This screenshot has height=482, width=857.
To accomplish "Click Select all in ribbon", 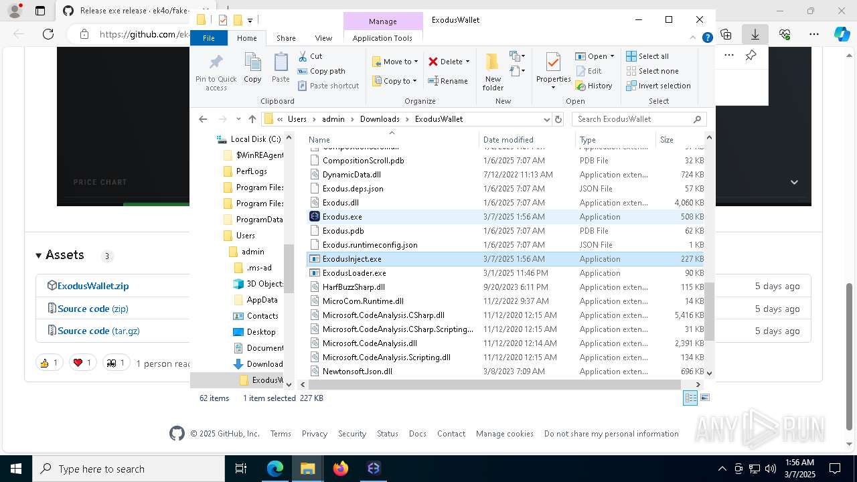I will pos(647,56).
